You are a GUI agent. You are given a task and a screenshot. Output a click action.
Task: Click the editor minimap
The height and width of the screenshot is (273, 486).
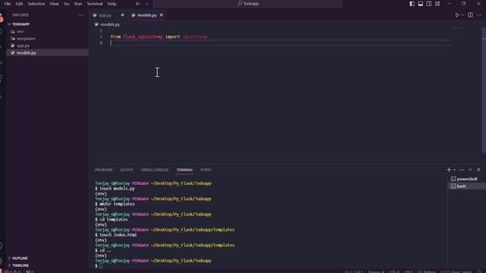click(458, 29)
